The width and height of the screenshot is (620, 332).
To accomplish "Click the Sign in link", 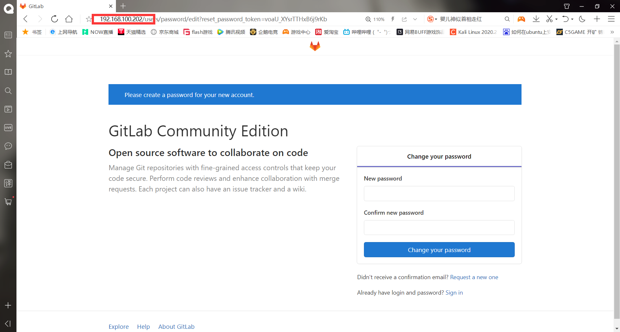I will 454,293.
